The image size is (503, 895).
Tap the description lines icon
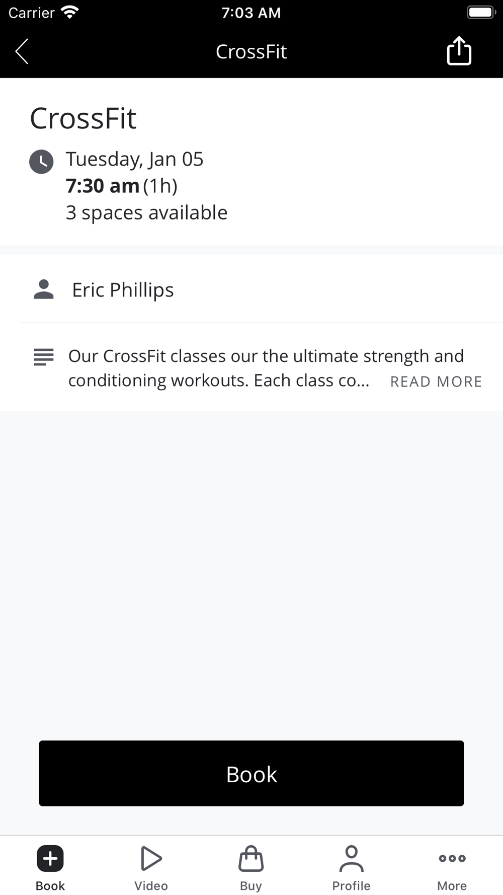[x=44, y=357]
